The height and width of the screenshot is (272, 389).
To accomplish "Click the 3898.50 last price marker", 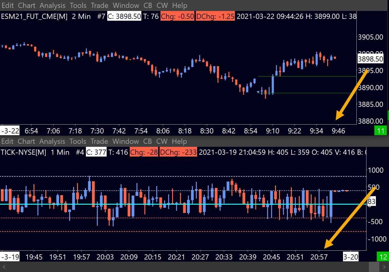I will click(371, 59).
